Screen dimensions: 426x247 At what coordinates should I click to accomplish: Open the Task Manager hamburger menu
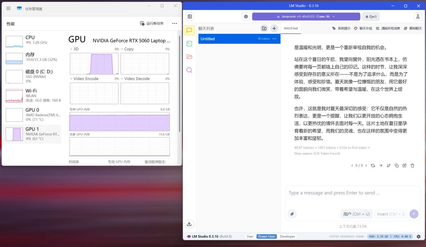(8, 8)
